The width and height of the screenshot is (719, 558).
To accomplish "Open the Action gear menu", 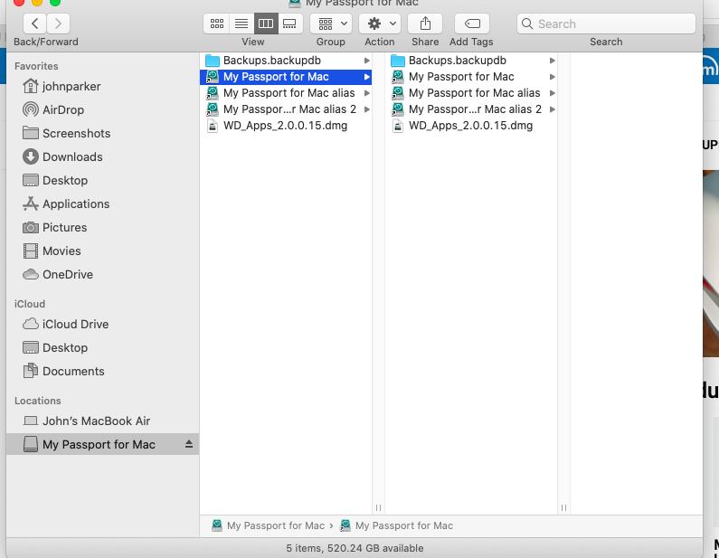I will click(380, 24).
